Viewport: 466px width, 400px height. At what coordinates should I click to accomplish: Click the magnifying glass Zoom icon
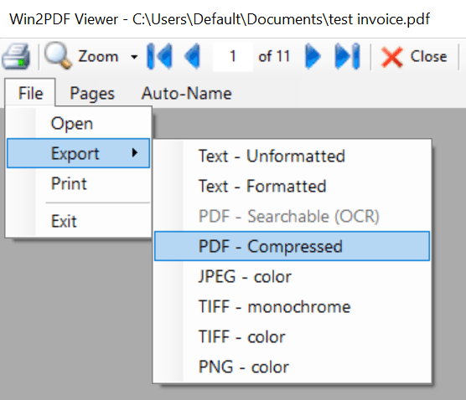(59, 55)
